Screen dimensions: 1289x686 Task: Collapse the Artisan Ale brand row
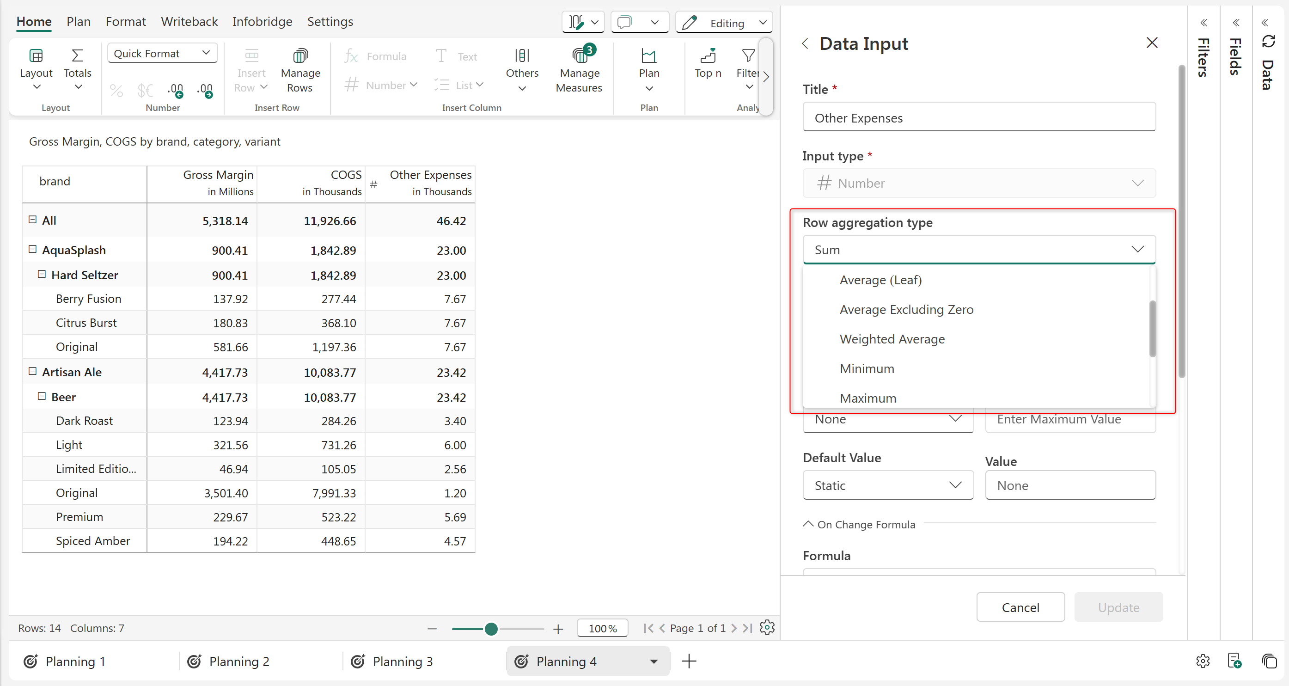click(x=33, y=371)
